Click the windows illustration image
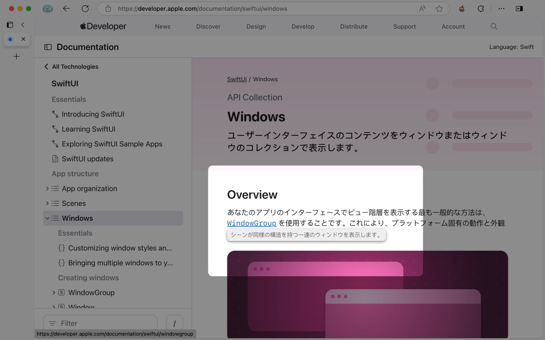This screenshot has width=545, height=340. (367, 295)
